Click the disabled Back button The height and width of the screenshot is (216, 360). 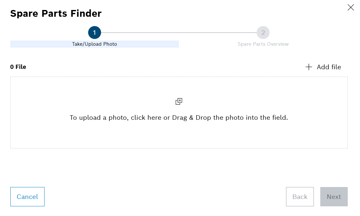coord(300,197)
